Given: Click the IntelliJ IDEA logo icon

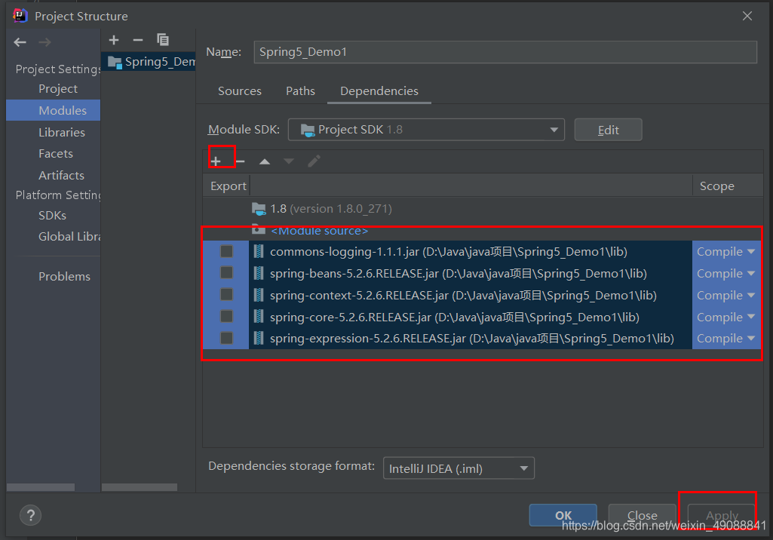Looking at the screenshot, I should 20,16.
